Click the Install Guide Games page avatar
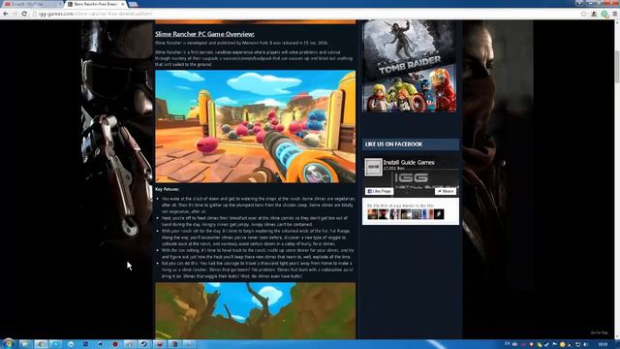620x349 pixels. point(373,167)
